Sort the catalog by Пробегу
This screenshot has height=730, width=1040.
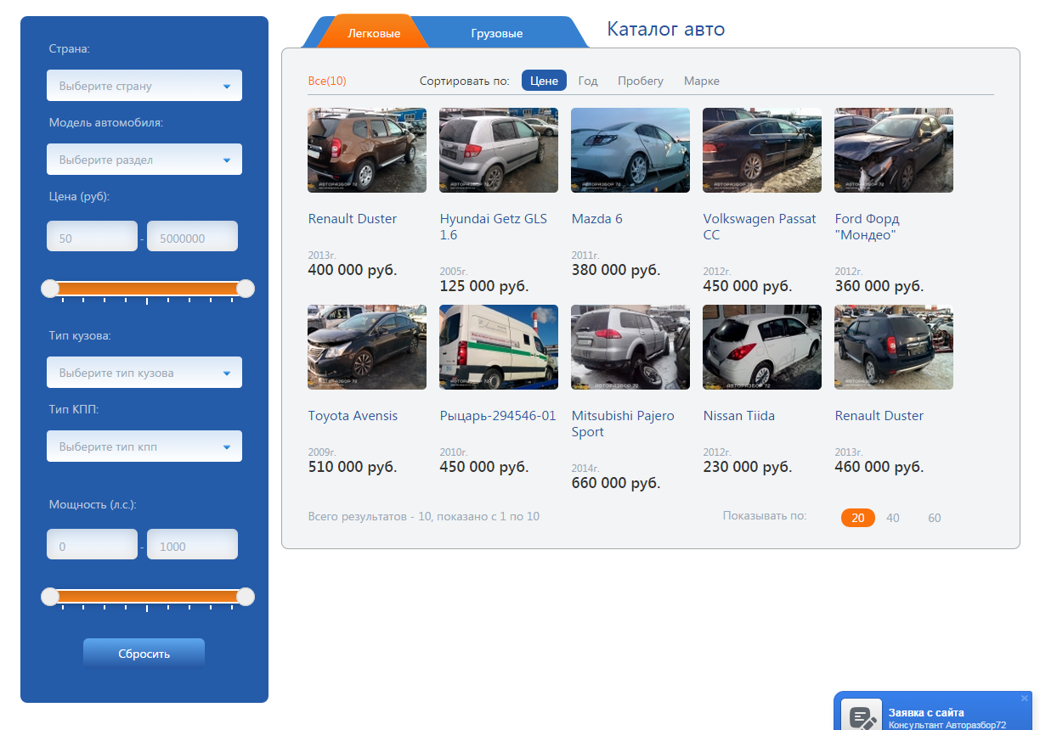tap(641, 81)
